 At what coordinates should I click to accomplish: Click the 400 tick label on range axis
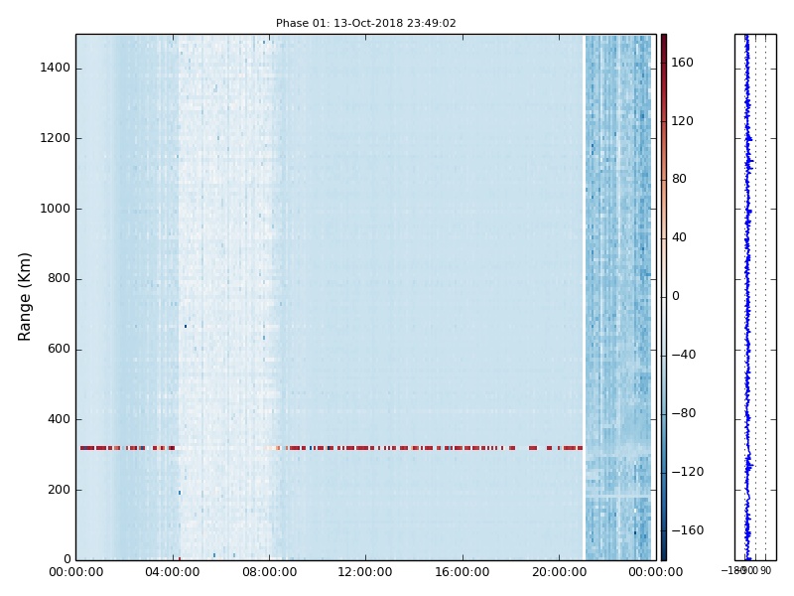pyautogui.click(x=59, y=419)
